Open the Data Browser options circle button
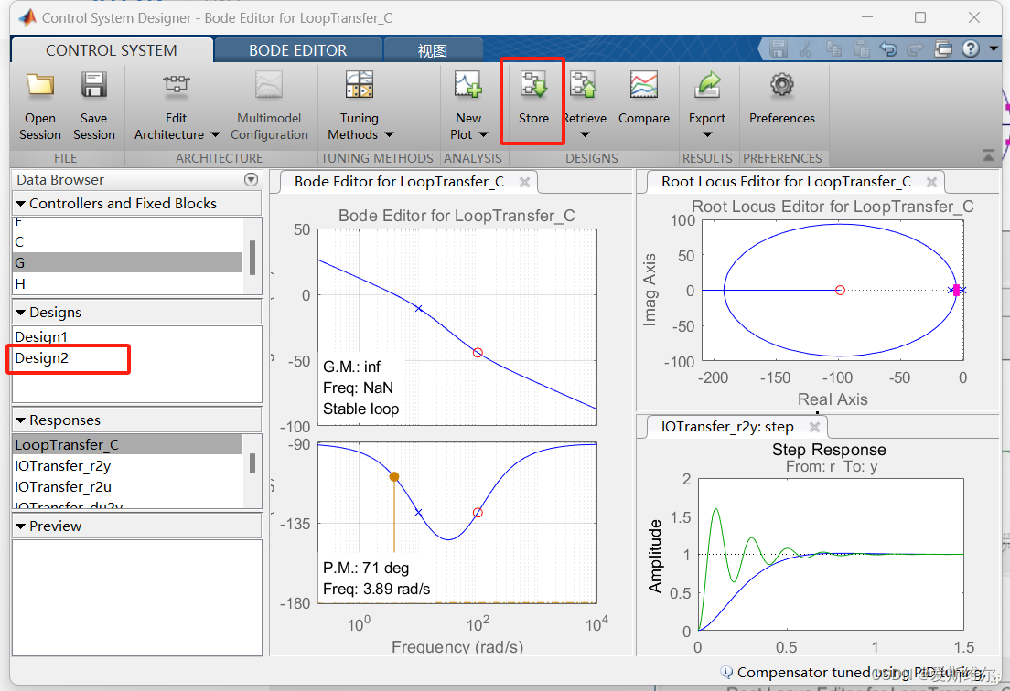 252,179
